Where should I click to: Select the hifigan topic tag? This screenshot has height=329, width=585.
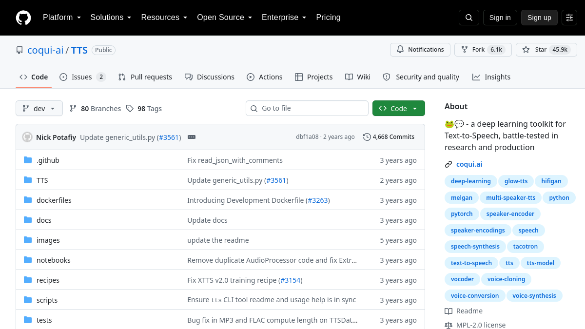[551, 181]
